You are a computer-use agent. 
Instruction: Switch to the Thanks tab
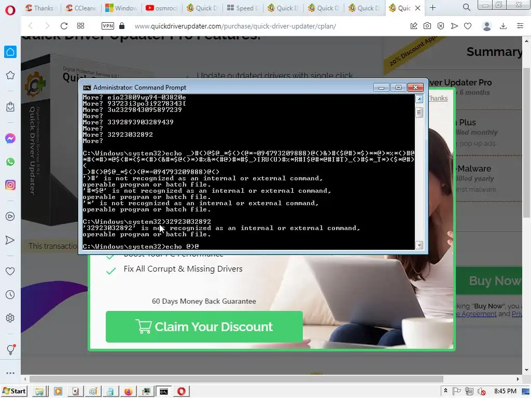40,8
